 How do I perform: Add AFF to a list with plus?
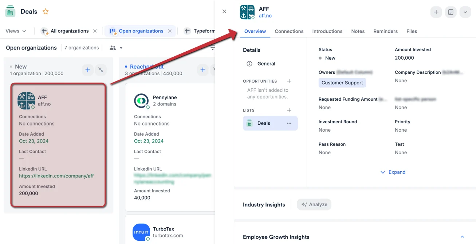(289, 110)
